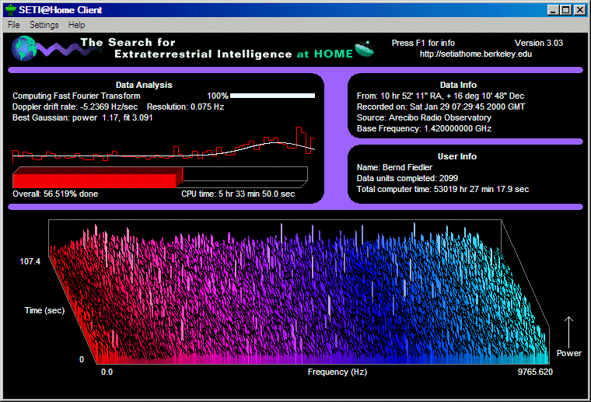This screenshot has height=402, width=591.
Task: Click 'CPU time: 5 hr 33 min 50.0 sec'
Action: (x=238, y=194)
